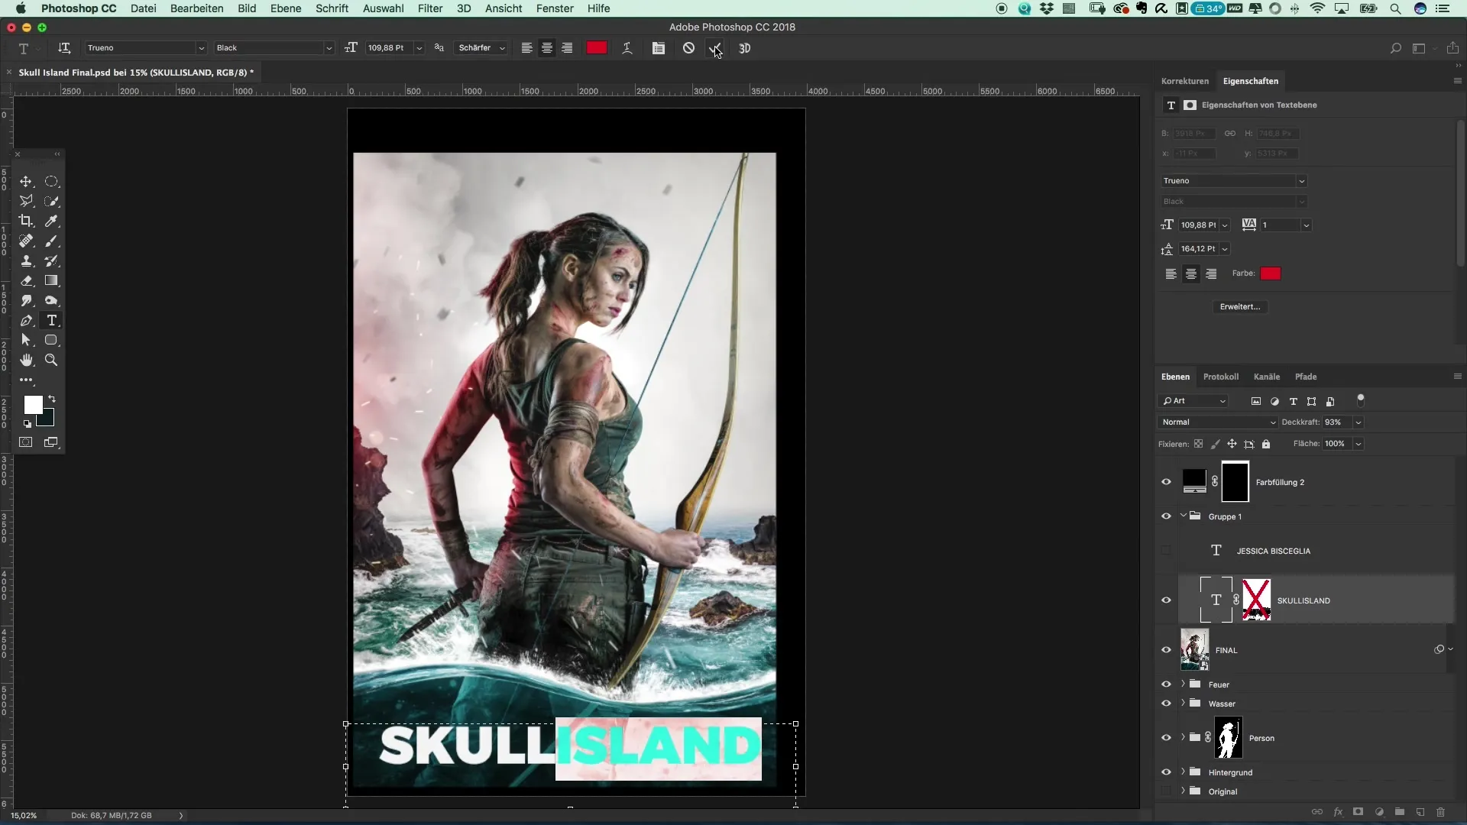Open the Fläche fill dropdown arrow
Screen dimensions: 1467x825
(1359, 444)
